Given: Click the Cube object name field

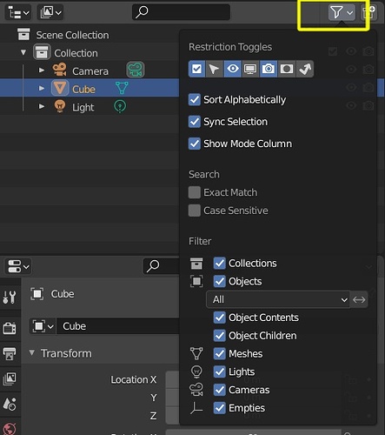Looking at the screenshot, I should click(118, 326).
